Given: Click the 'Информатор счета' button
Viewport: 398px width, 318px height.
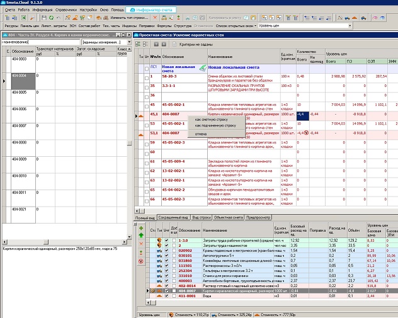Looking at the screenshot, I should [x=152, y=11].
